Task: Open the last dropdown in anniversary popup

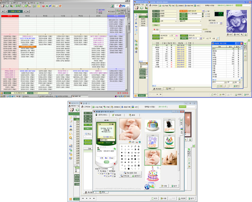Action: [240, 82]
